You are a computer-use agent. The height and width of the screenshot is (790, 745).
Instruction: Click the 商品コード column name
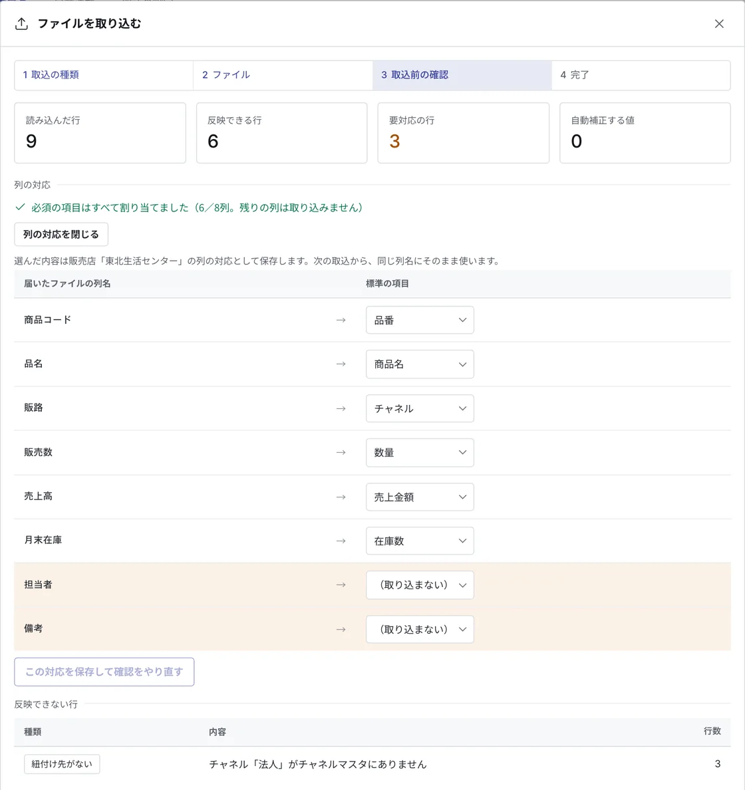pyautogui.click(x=48, y=320)
